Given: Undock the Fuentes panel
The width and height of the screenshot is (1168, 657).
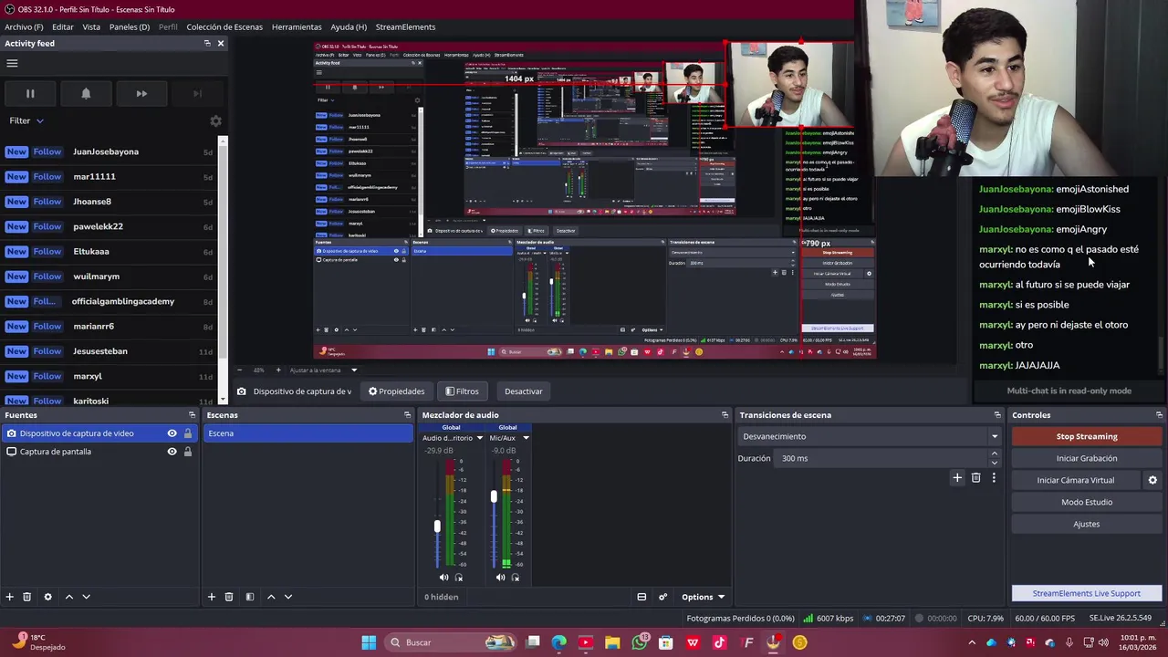Looking at the screenshot, I should pos(192,415).
